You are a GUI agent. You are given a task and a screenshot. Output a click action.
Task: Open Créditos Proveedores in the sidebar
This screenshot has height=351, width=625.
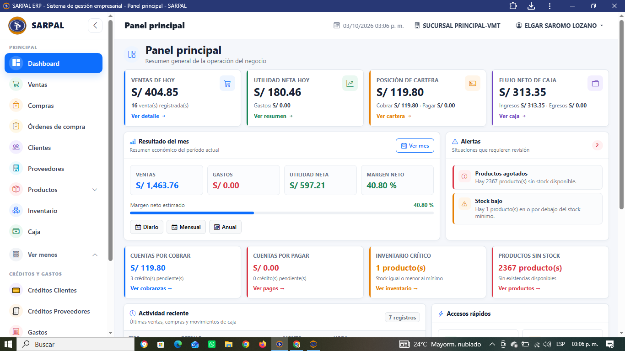click(54, 311)
